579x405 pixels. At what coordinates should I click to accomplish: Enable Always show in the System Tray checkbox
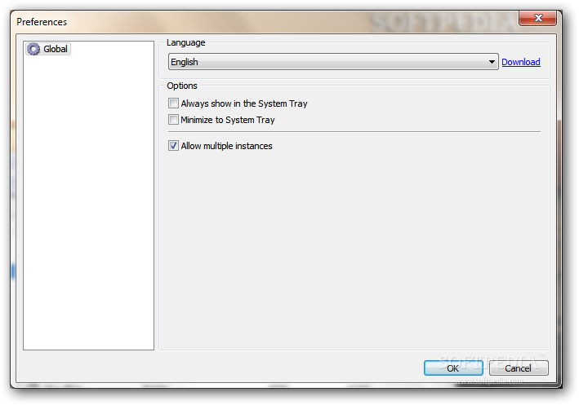pos(173,103)
